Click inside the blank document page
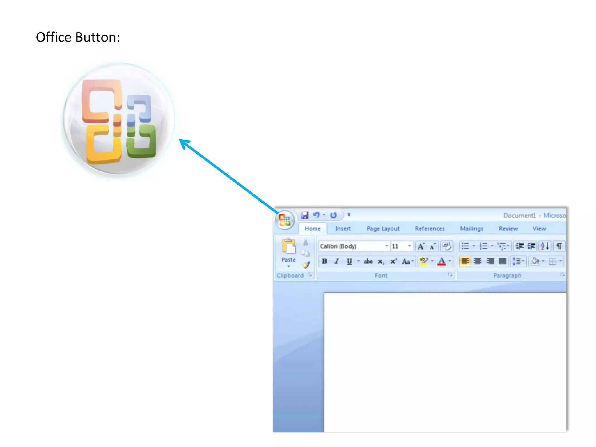Viewport: 596px width, 447px height. (x=445, y=362)
